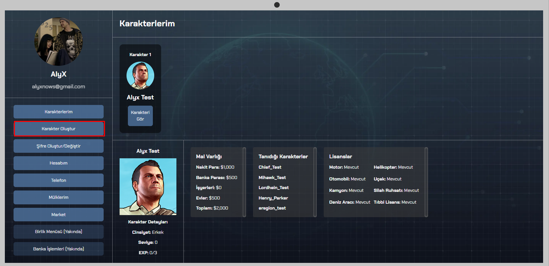Click the Tanıdığı Karakterler panel scrollbar

coord(315,182)
